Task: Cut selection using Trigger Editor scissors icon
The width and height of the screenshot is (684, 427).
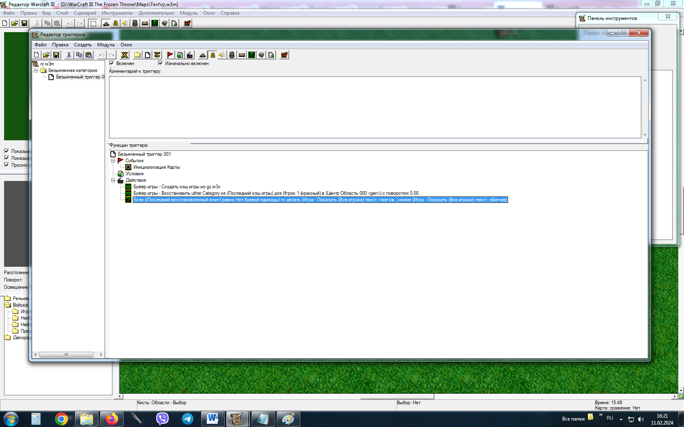Action: coord(69,55)
